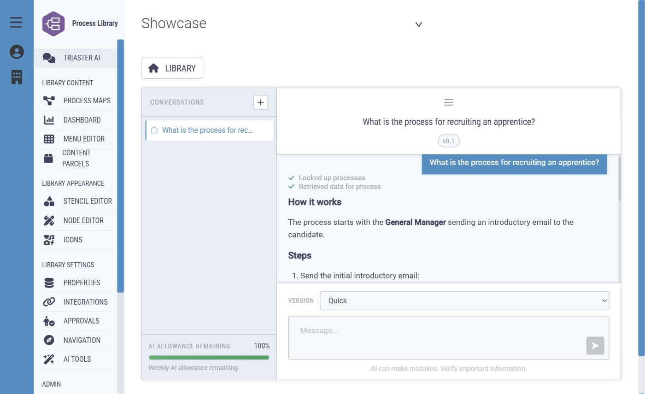Image resolution: width=645 pixels, height=394 pixels.
Task: Send the message with the arrow button
Action: pos(595,346)
